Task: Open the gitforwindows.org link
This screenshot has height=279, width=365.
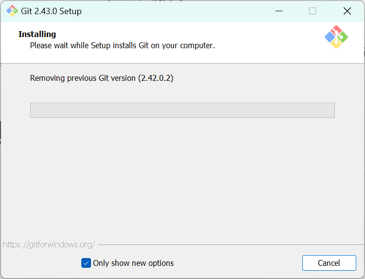Action: coord(49,244)
